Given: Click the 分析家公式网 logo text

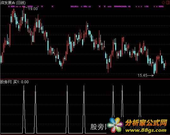Looking at the screenshot, I should [x=146, y=123].
